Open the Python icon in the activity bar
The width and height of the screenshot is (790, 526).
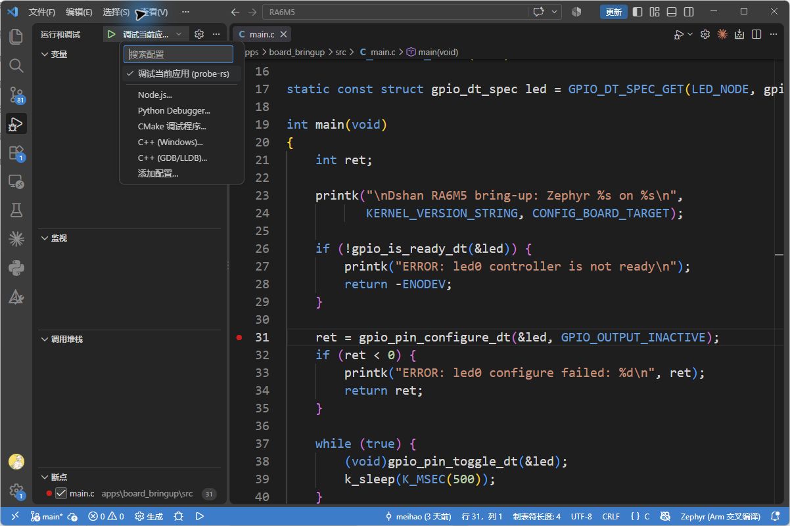(16, 268)
